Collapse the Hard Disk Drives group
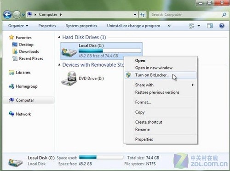Viewport: 230px width, 171px height. tap(59, 37)
